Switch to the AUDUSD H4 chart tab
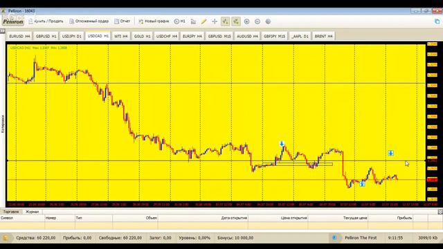The height and width of the screenshot is (249, 443). [248, 37]
